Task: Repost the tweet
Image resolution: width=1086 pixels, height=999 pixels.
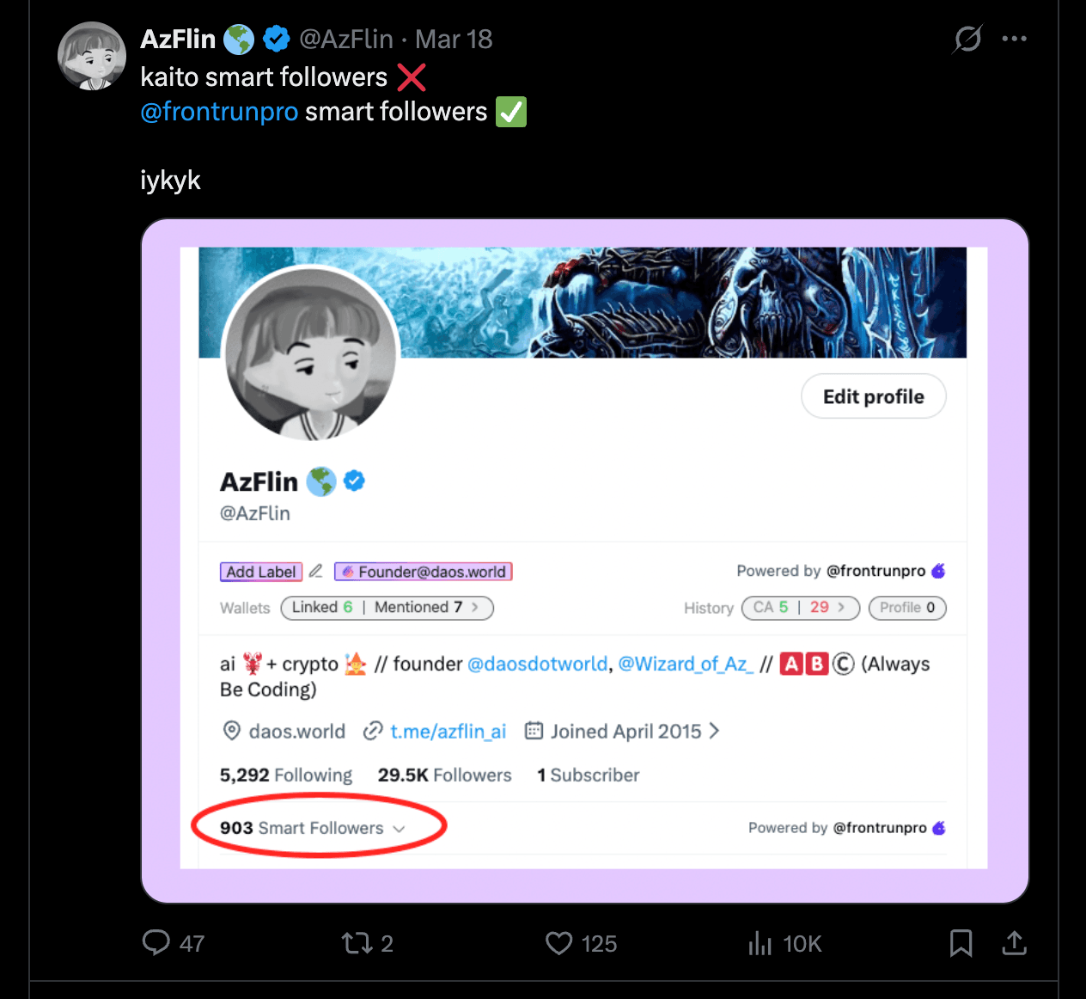Action: pos(356,943)
